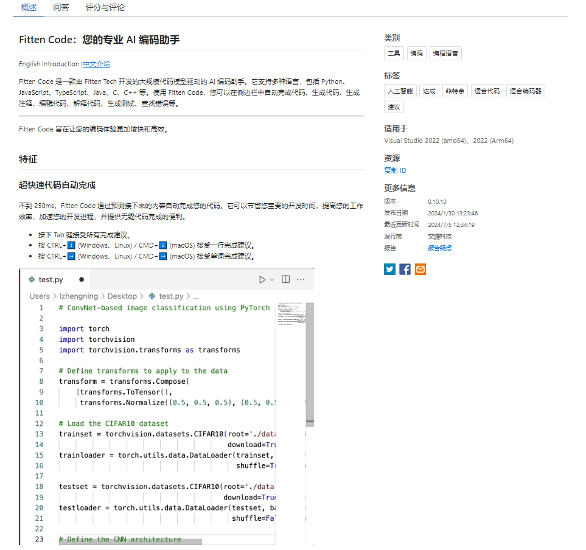Click test.py in the breadcrumb path
Image resolution: width=586 pixels, height=550 pixels.
(x=171, y=296)
